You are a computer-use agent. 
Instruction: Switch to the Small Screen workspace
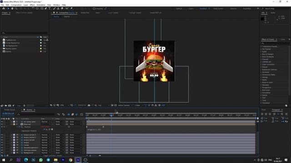point(218,9)
